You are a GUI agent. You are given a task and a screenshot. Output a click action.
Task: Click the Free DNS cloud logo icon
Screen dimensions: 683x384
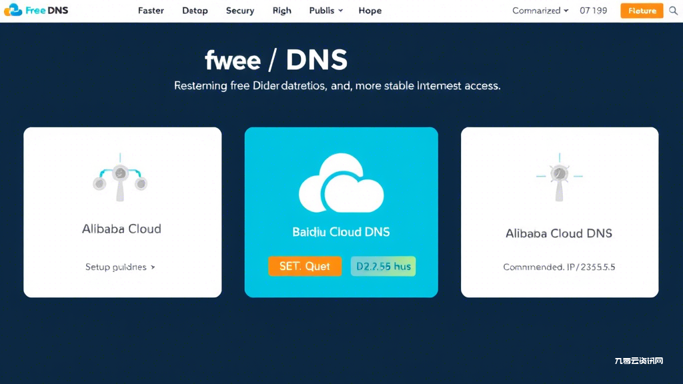(13, 10)
